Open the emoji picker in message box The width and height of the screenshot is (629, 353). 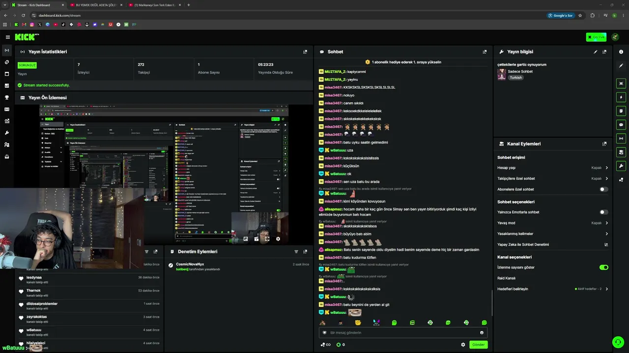pos(482,332)
